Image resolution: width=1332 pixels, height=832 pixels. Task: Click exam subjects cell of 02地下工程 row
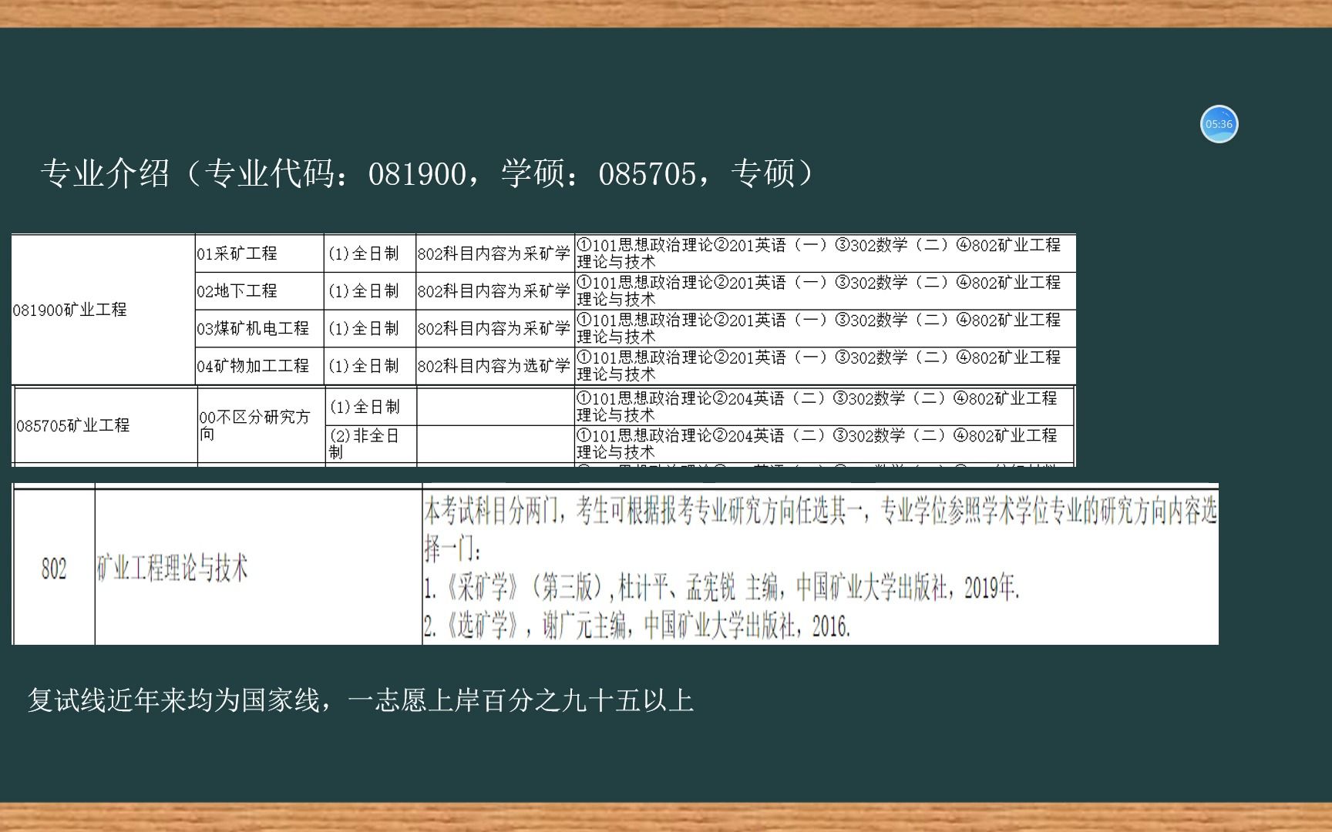click(x=825, y=291)
